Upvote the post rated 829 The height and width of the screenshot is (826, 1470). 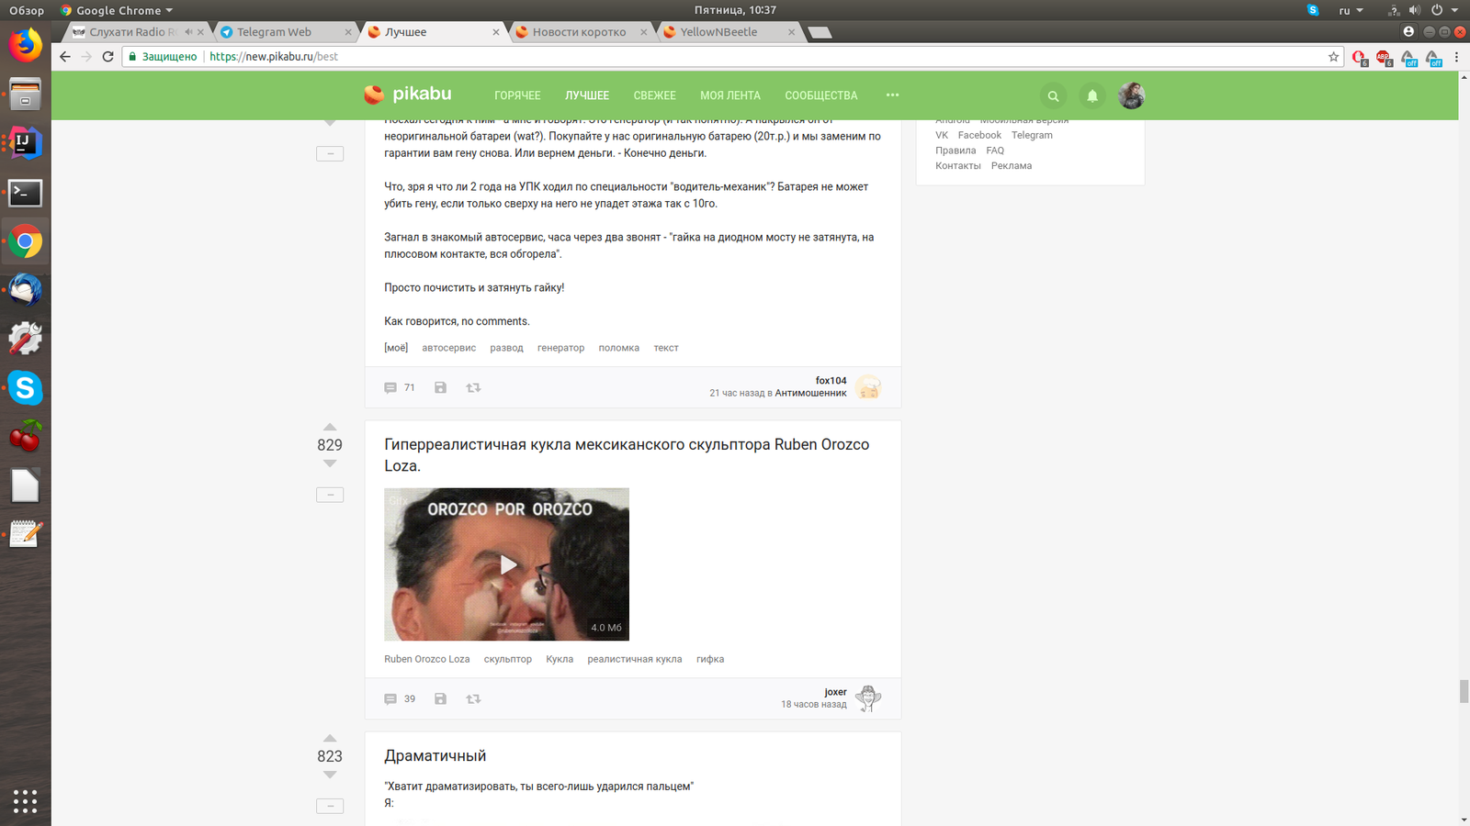pos(330,427)
